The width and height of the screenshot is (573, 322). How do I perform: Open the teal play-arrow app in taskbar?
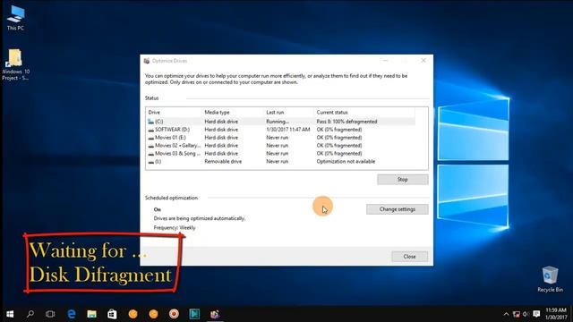194,314
